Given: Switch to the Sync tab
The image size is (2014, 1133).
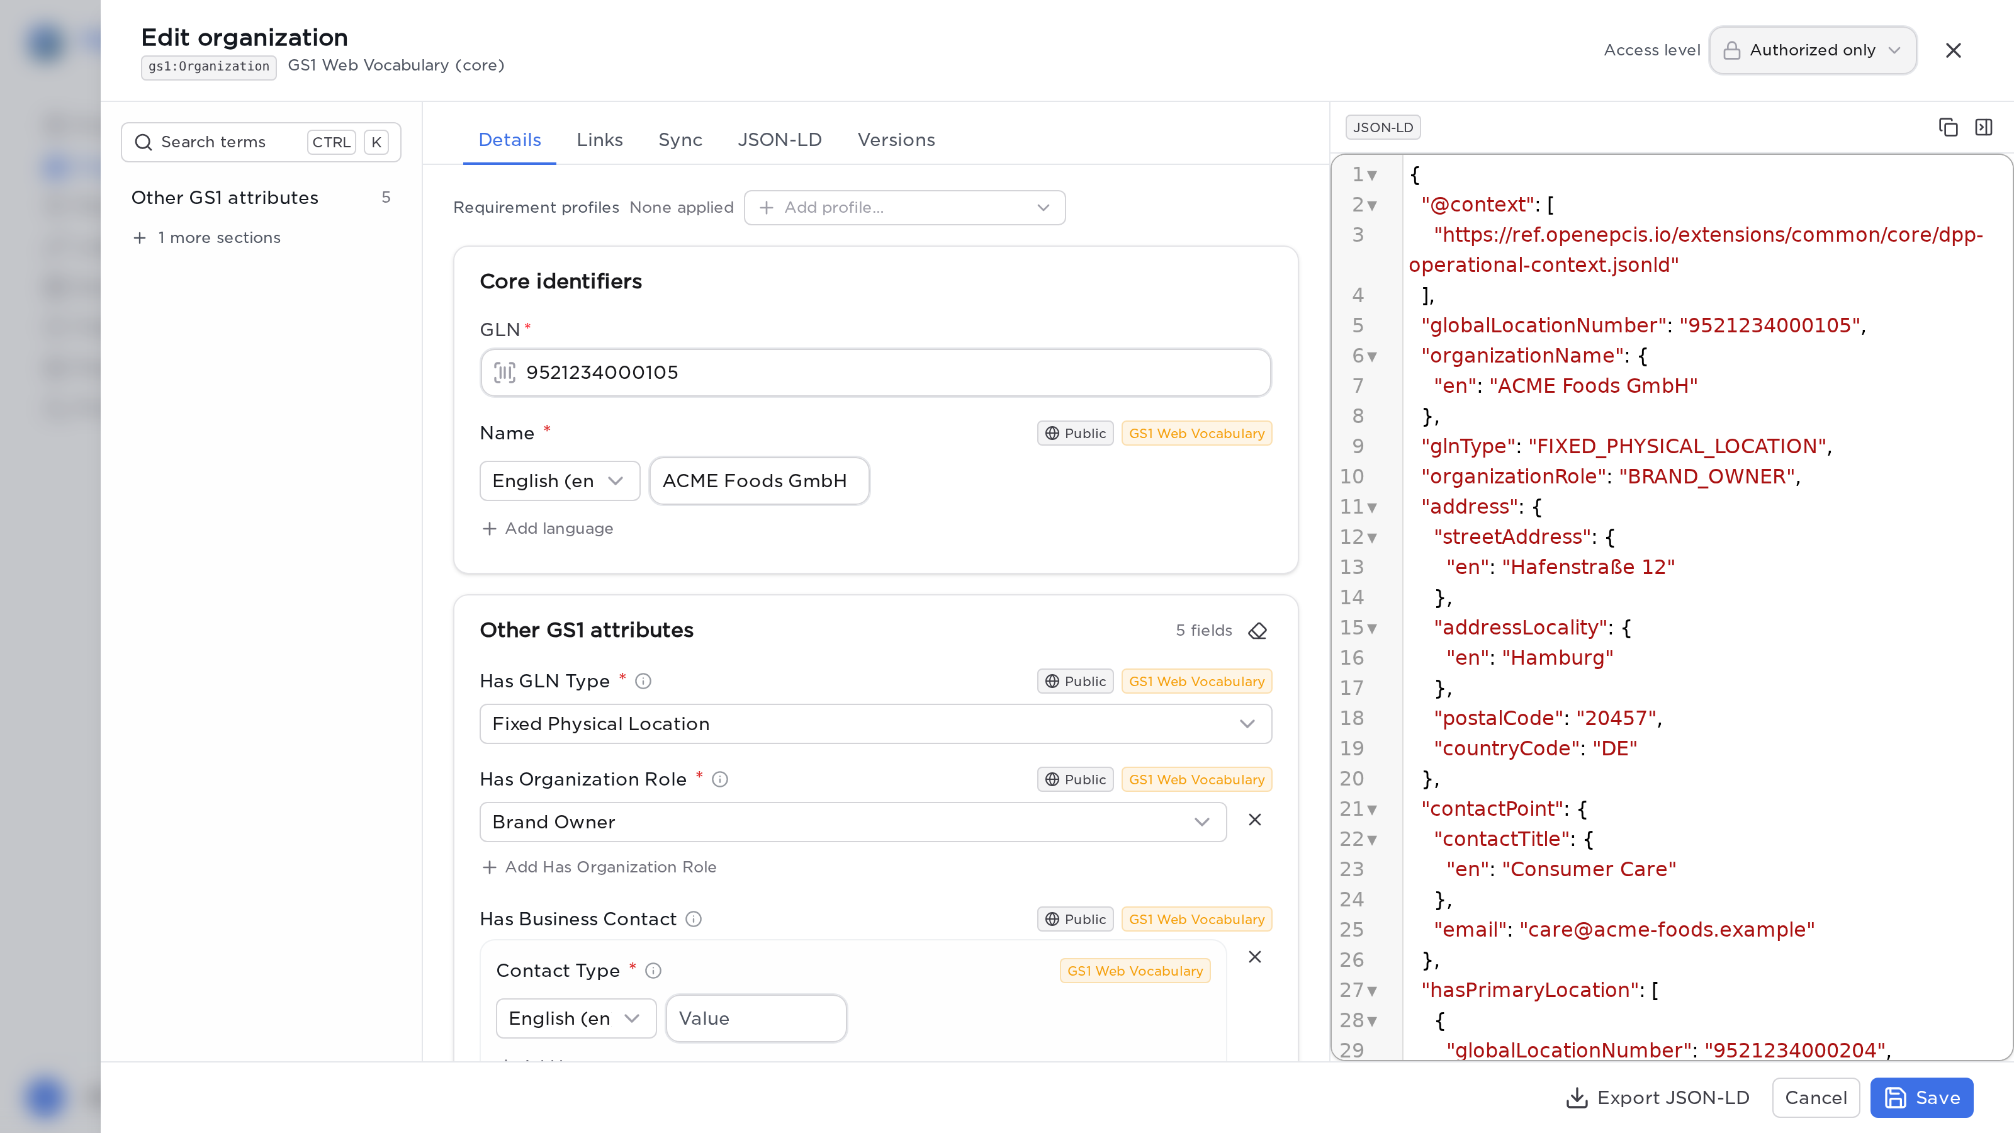Looking at the screenshot, I should coord(680,141).
